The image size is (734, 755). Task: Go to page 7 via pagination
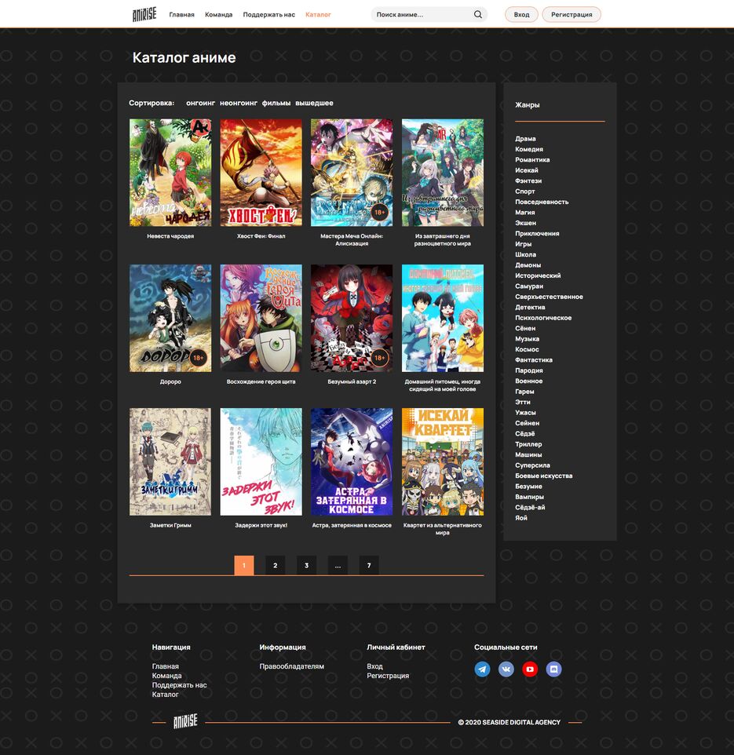coord(369,565)
